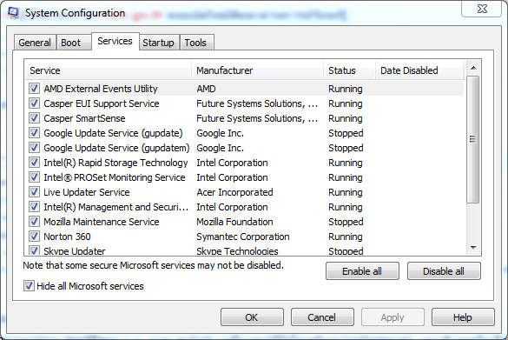Sort list by Manufacturer column header
The width and height of the screenshot is (508, 340).
click(x=258, y=70)
